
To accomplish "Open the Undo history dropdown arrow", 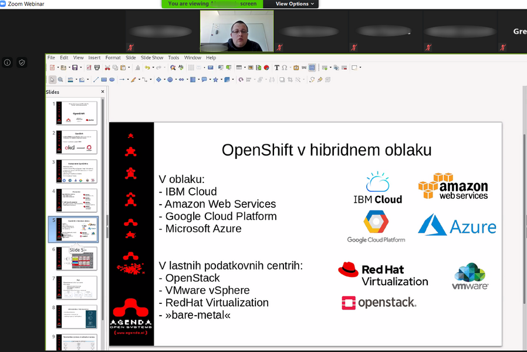I will 153,67.
